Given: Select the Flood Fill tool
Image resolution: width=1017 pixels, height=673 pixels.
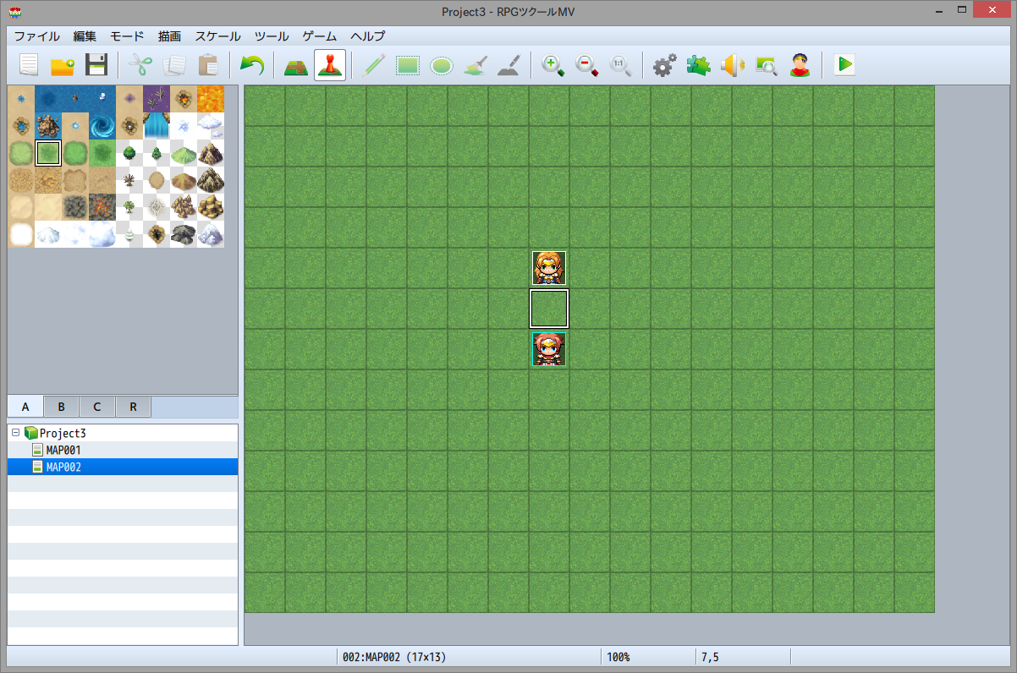Looking at the screenshot, I should click(x=475, y=65).
